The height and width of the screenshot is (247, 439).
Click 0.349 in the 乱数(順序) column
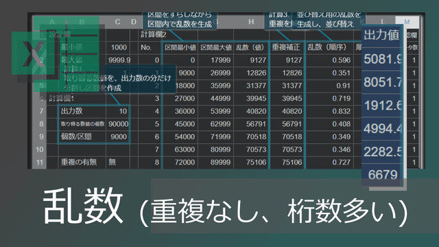pyautogui.click(x=329, y=137)
